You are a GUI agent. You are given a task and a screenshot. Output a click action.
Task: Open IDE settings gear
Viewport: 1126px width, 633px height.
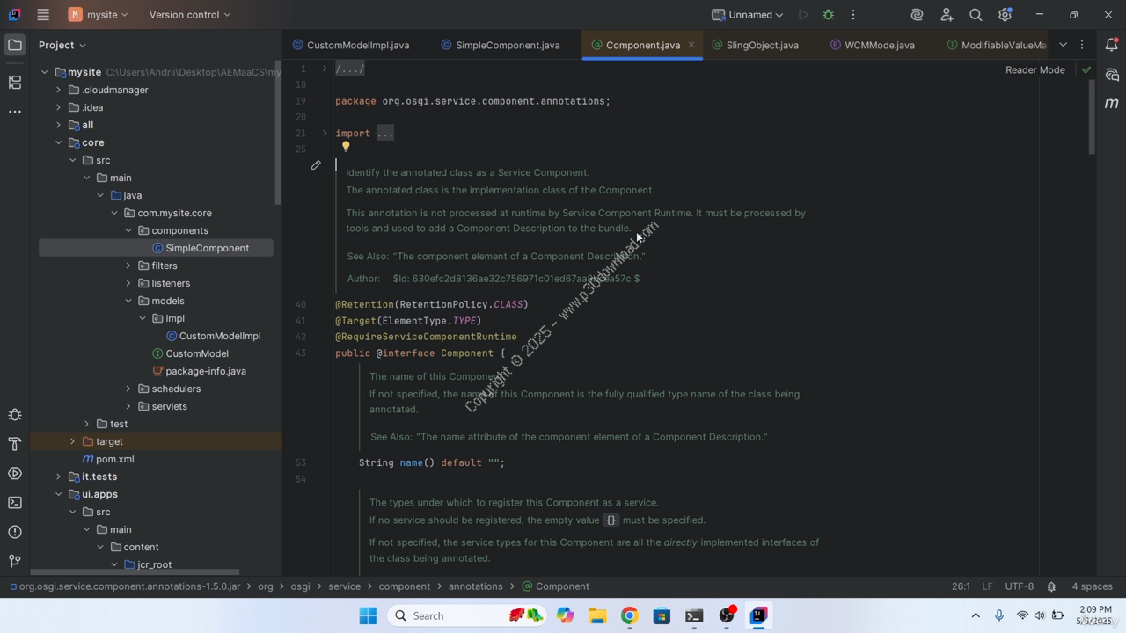pos(1005,15)
